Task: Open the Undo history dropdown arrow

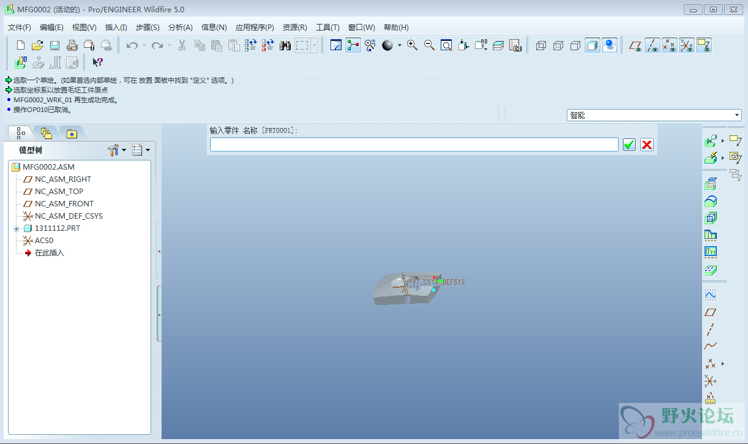Action: (144, 45)
